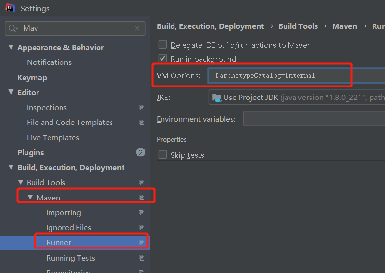Click the IntelliJ IDEA logo in the title bar

tap(10, 8)
